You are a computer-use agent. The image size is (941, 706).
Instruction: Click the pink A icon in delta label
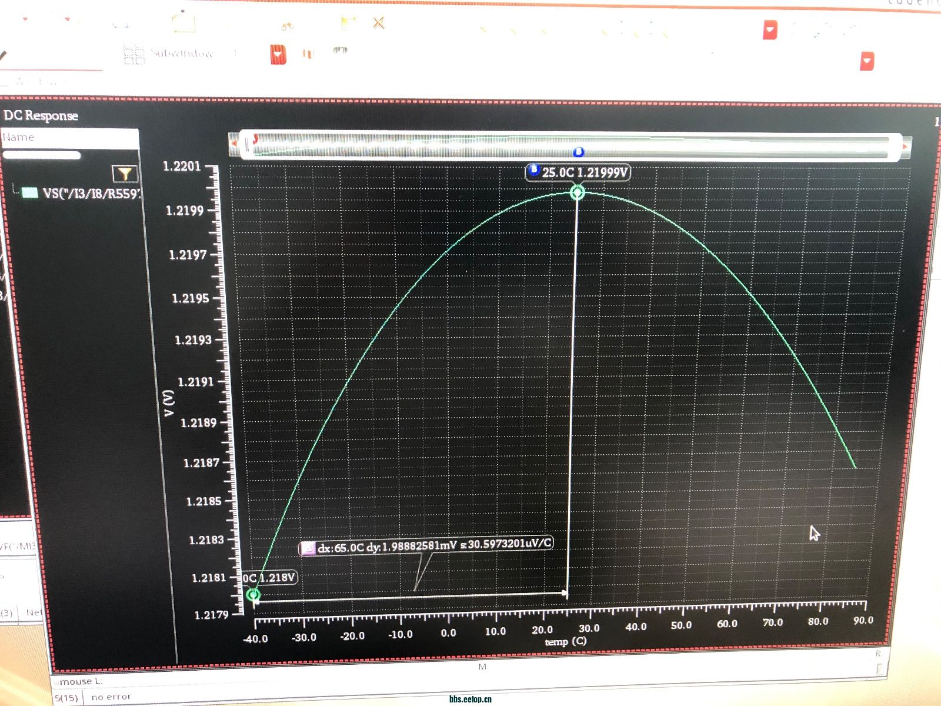[x=308, y=549]
